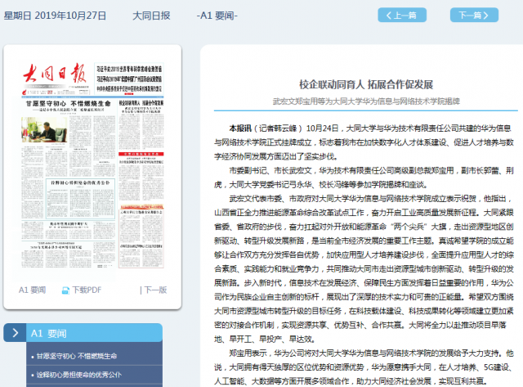Open article 诠释初心勇担使命的优秀公仆
Screen dimensions: 523x387
79,375
